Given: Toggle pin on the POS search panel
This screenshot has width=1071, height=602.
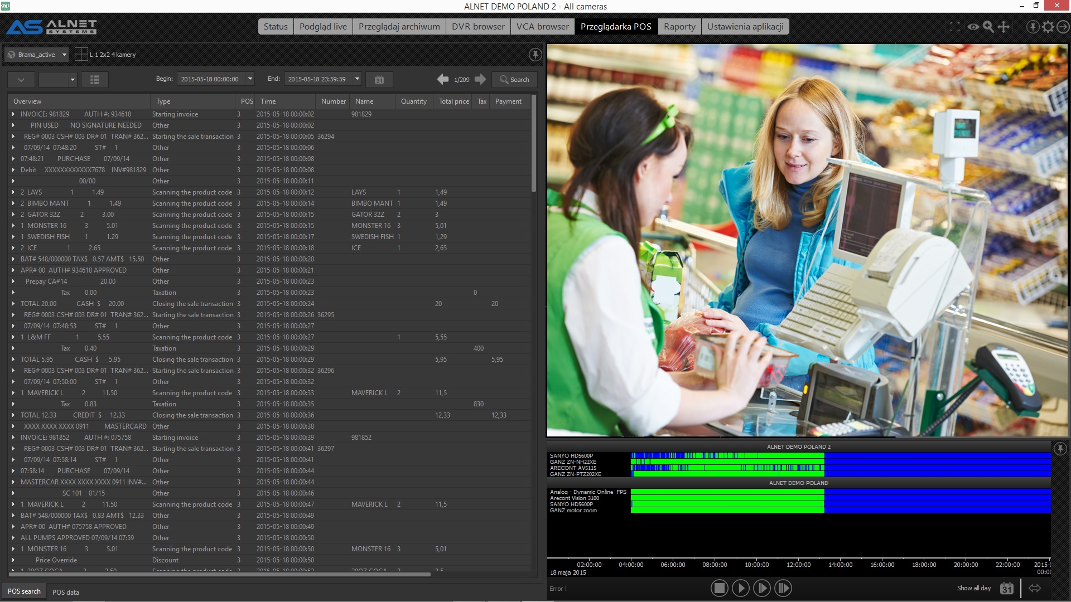Looking at the screenshot, I should [x=535, y=55].
